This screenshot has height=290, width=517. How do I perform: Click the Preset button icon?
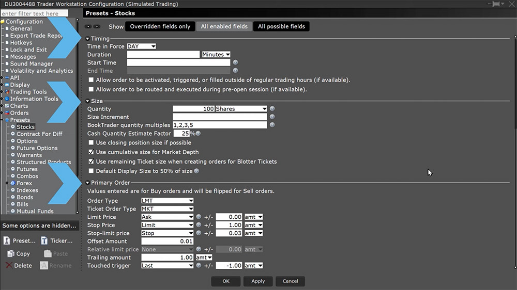coord(7,240)
